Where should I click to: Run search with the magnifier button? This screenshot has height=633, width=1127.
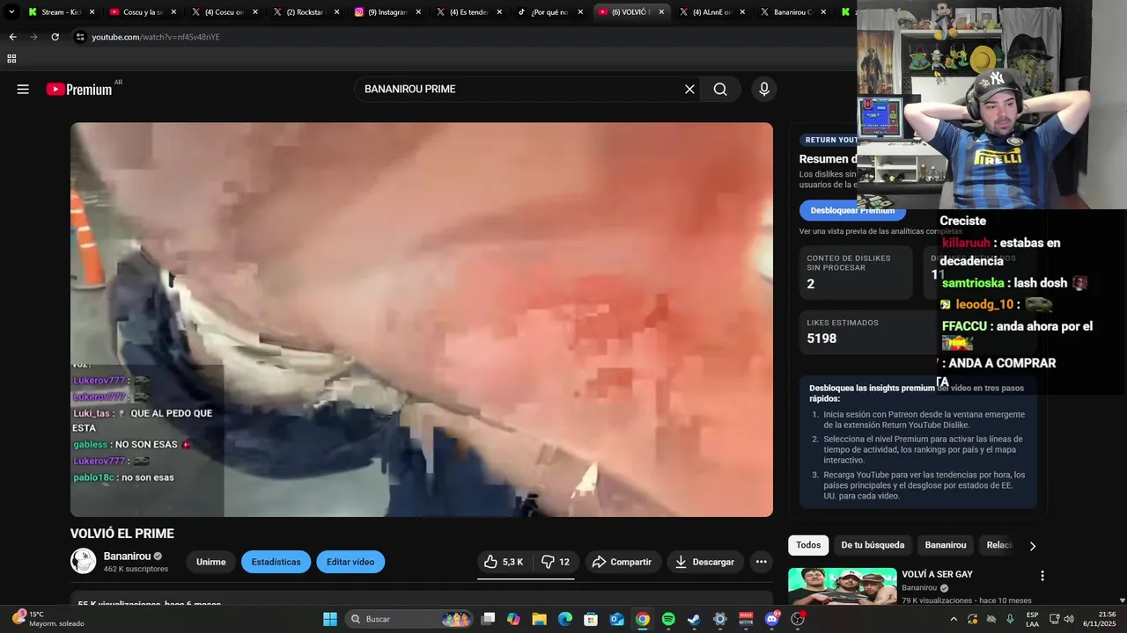720,89
